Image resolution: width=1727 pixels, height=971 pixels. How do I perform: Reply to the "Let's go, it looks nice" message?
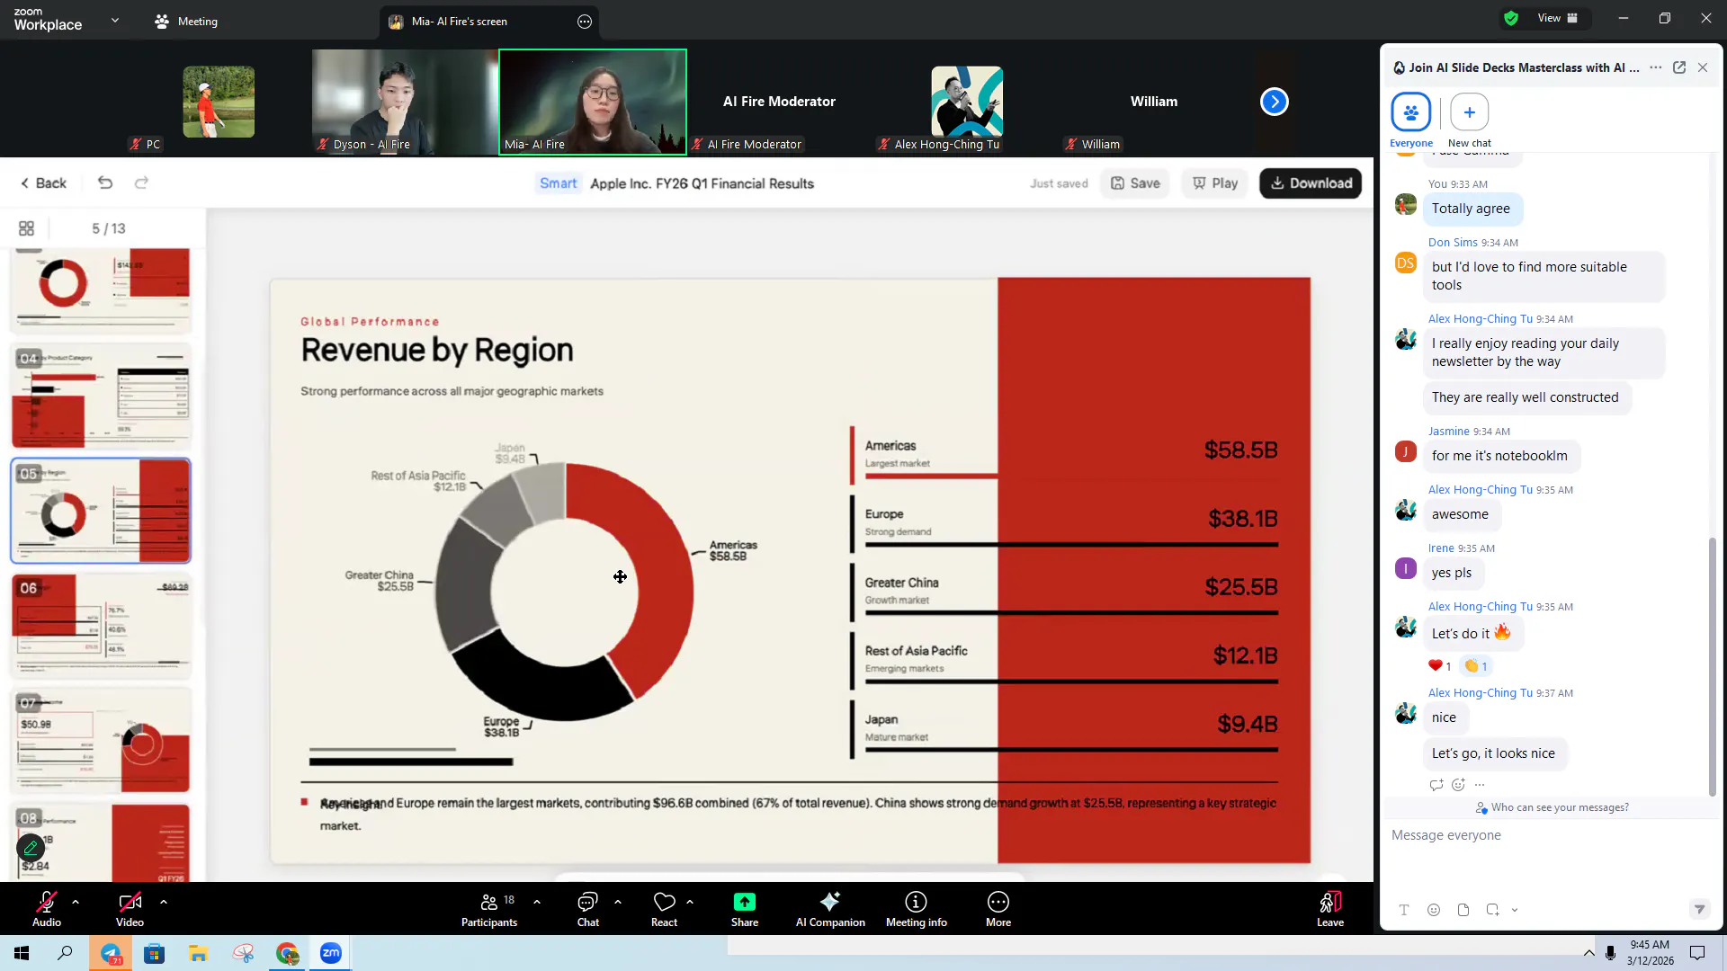click(x=1436, y=785)
